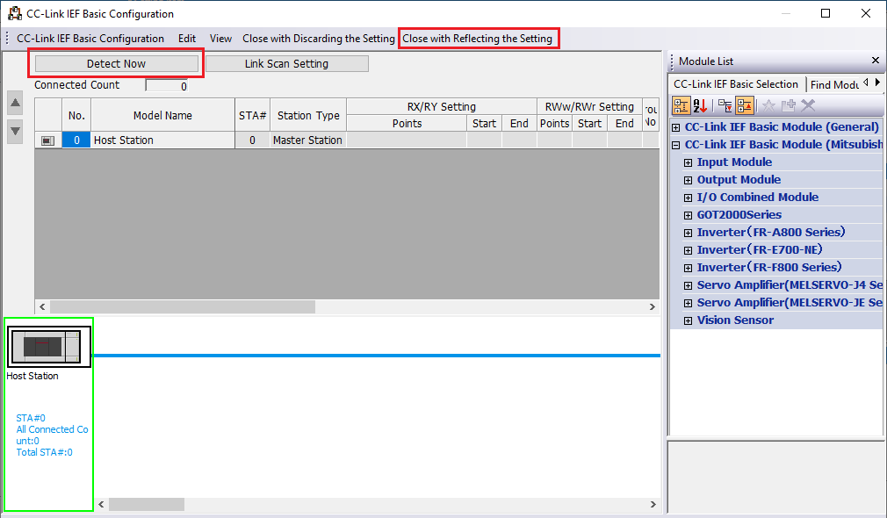Image resolution: width=887 pixels, height=518 pixels.
Task: Click the Station Type column header
Action: click(x=308, y=115)
